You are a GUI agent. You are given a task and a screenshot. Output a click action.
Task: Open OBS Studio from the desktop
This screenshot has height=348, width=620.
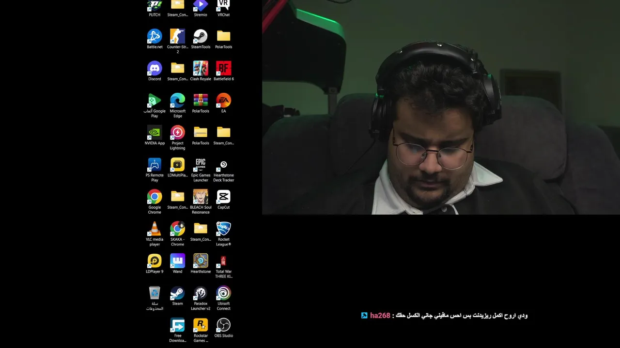click(x=223, y=328)
